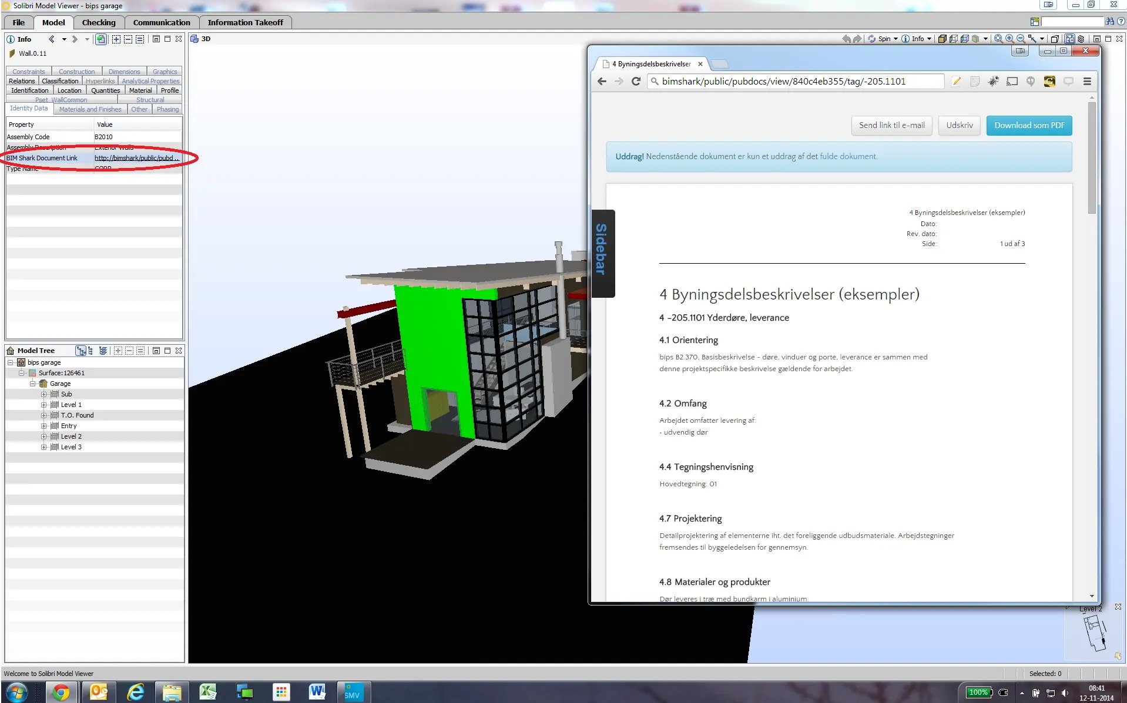The width and height of the screenshot is (1127, 703).
Task: Open Word from the taskbar
Action: pyautogui.click(x=317, y=692)
